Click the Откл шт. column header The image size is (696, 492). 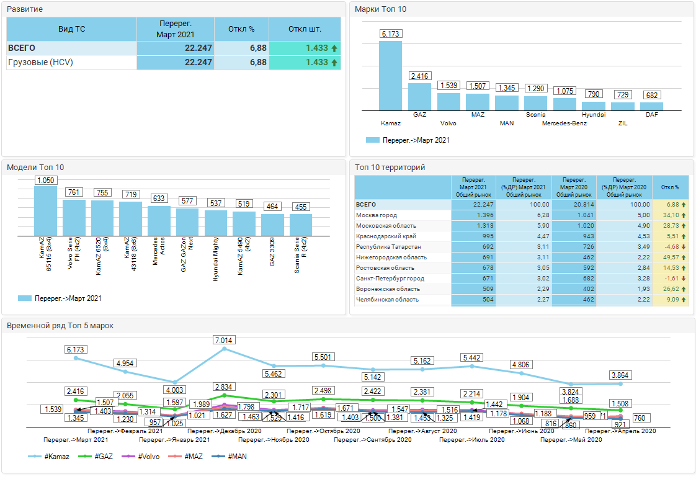[x=305, y=29]
